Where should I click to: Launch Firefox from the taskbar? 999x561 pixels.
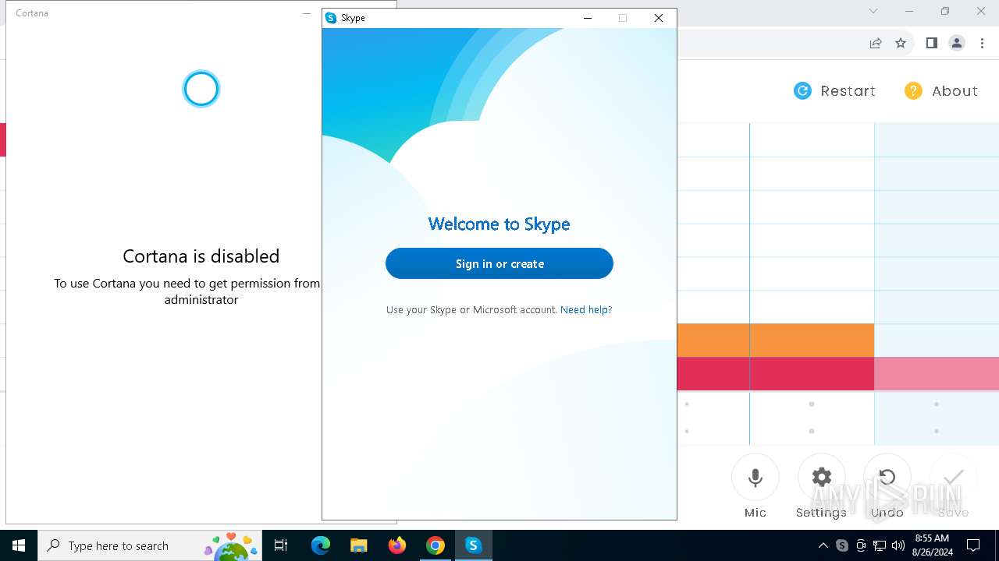pyautogui.click(x=397, y=545)
